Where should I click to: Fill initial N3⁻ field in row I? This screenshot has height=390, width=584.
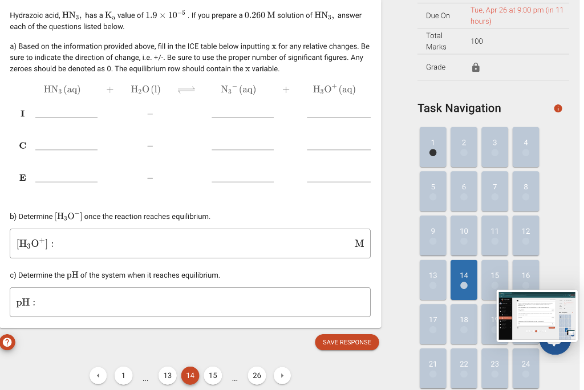[242, 113]
